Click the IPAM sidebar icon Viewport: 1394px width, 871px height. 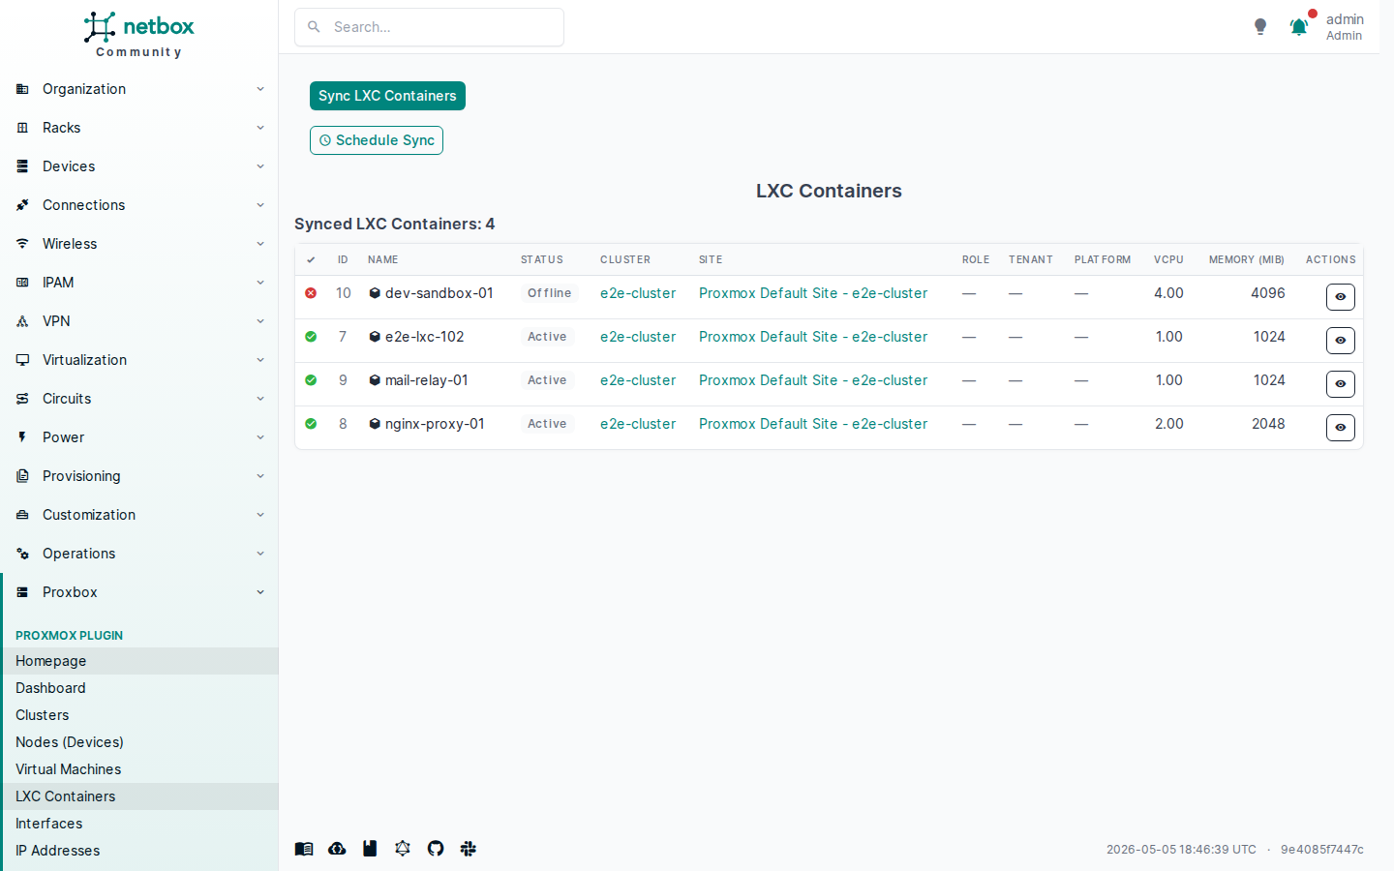(x=22, y=283)
